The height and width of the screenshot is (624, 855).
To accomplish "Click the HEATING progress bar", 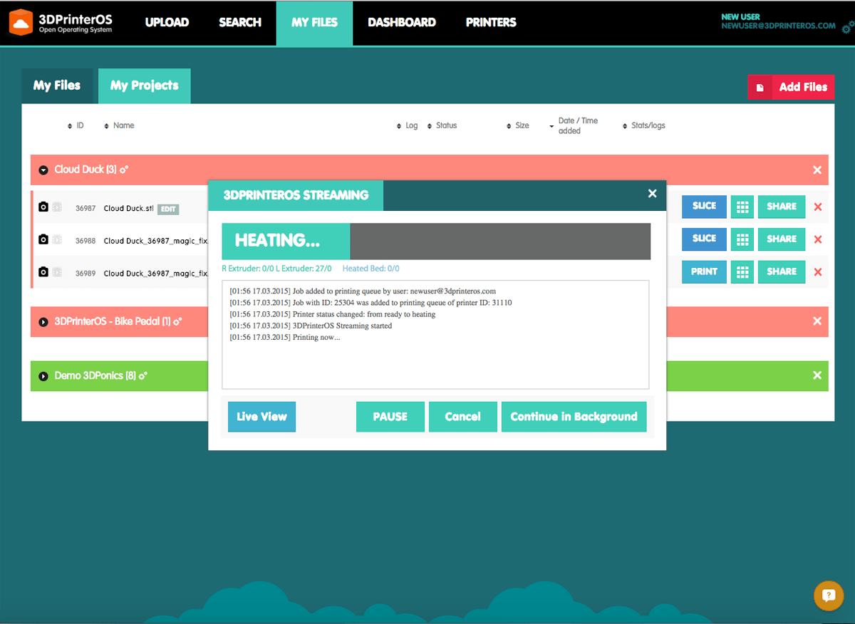I will coord(436,241).
